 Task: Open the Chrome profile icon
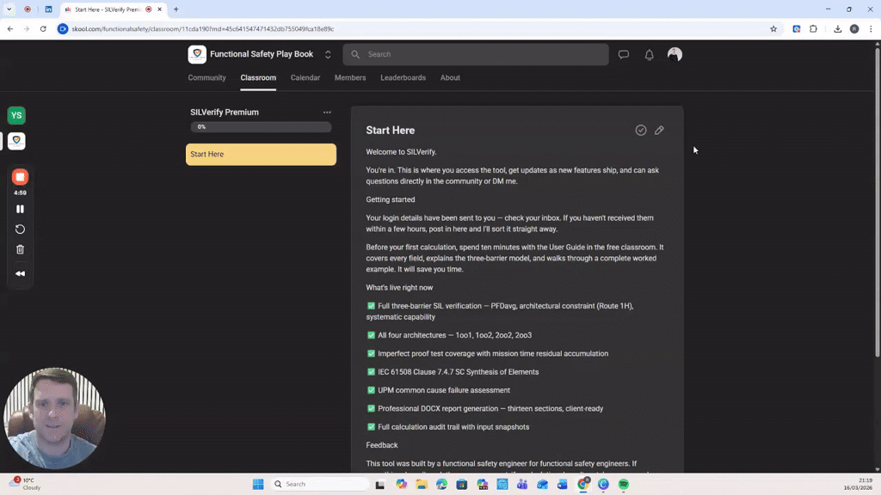click(x=854, y=28)
